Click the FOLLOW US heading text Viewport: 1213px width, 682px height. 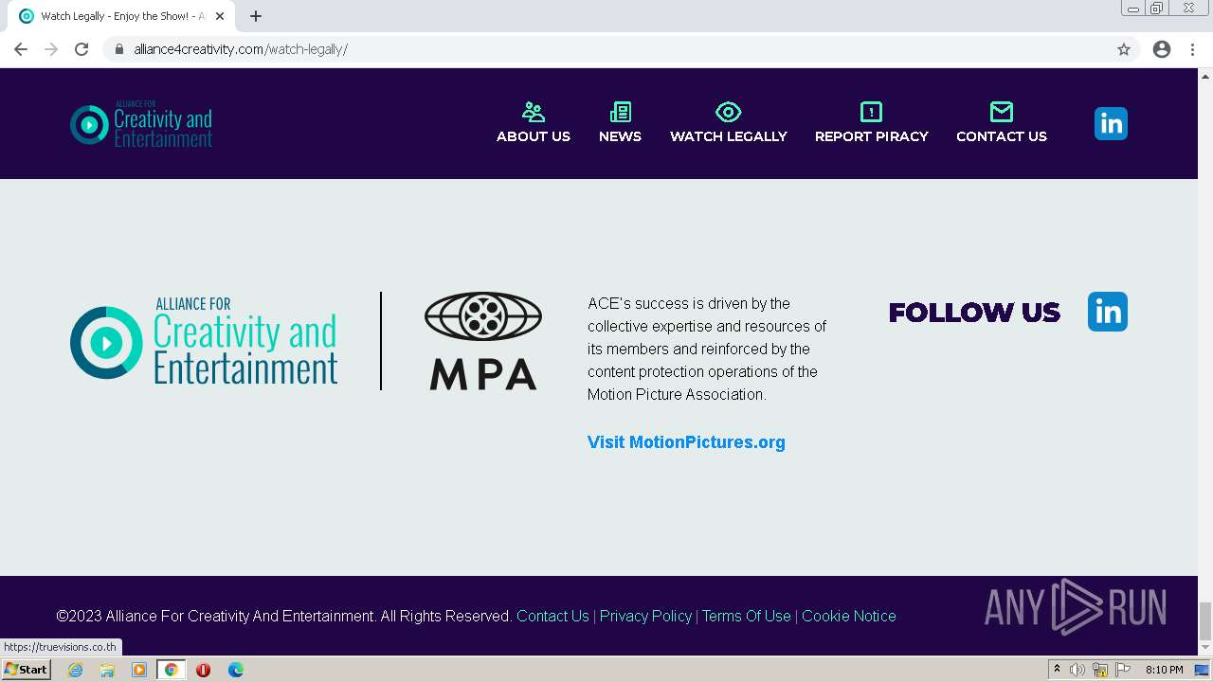pyautogui.click(x=974, y=313)
